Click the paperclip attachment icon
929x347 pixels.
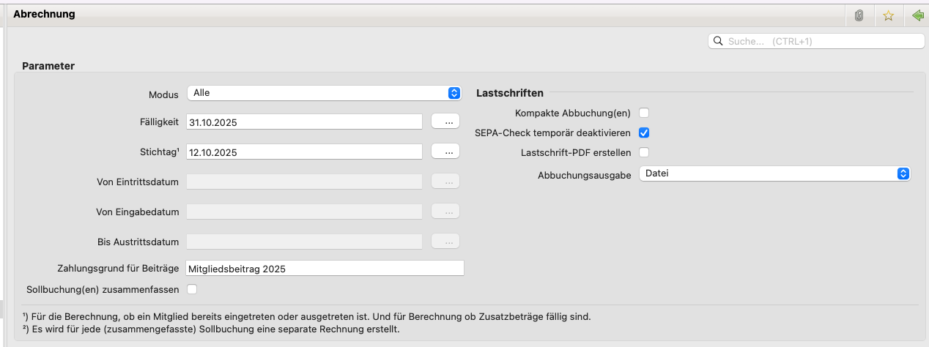coord(859,15)
